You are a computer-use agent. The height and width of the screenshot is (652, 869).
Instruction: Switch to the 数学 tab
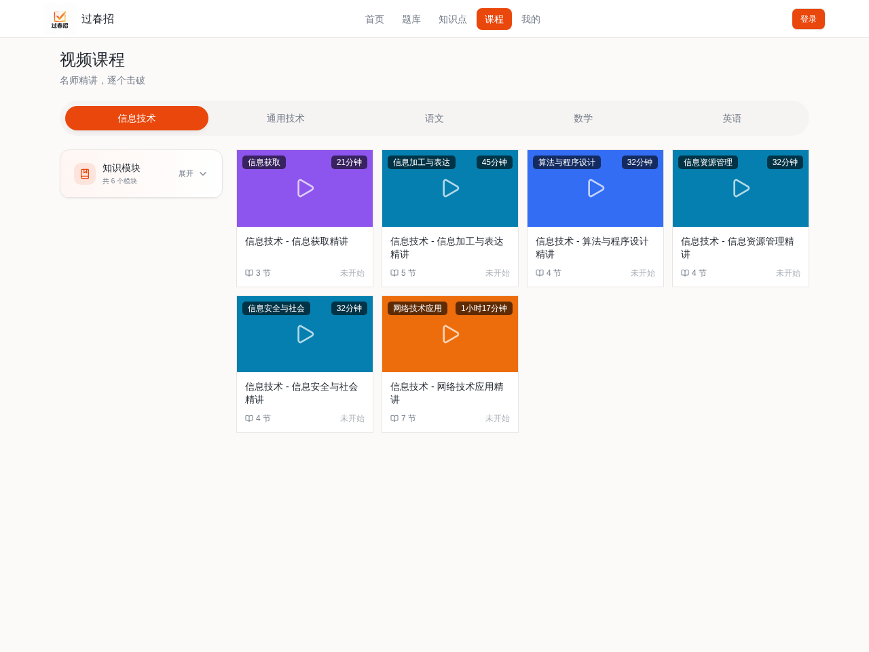click(x=583, y=118)
